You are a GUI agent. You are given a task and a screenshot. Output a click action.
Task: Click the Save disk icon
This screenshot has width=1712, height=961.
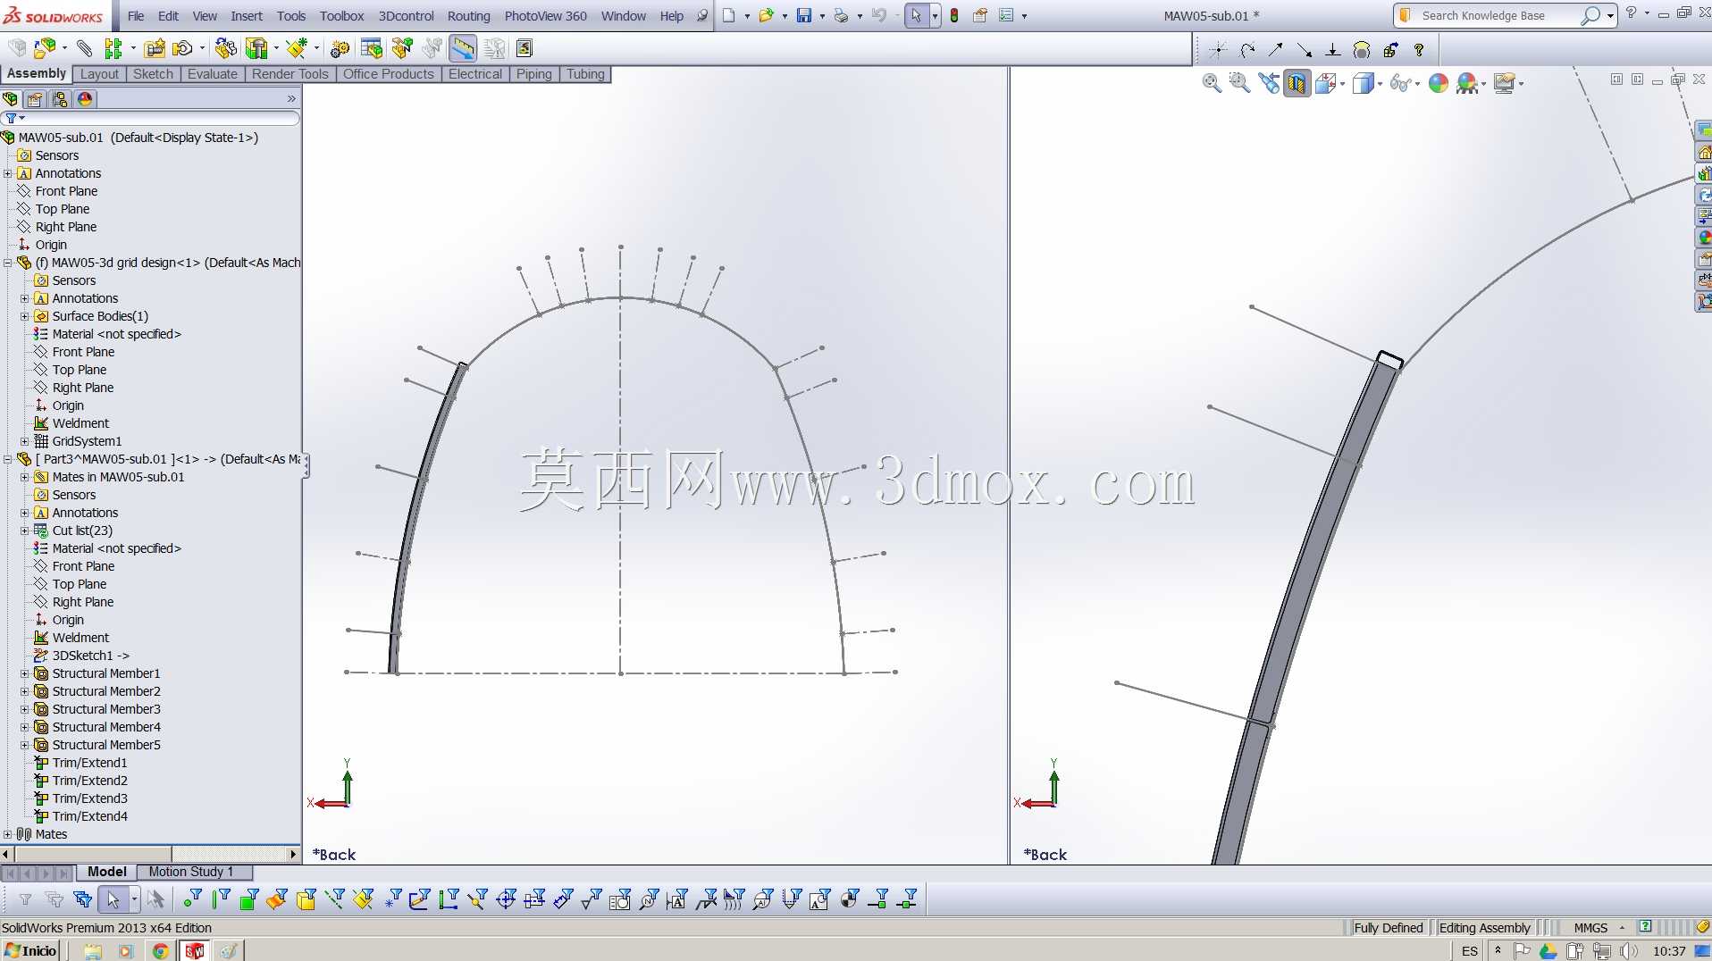[804, 15]
